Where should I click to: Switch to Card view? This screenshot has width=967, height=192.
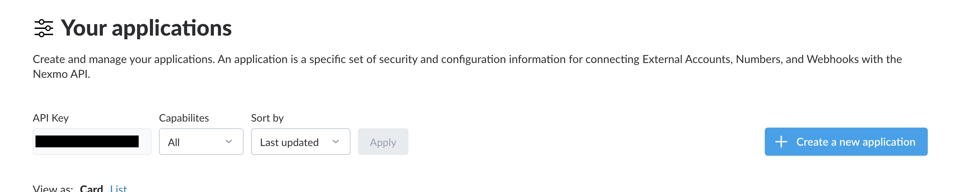point(91,188)
